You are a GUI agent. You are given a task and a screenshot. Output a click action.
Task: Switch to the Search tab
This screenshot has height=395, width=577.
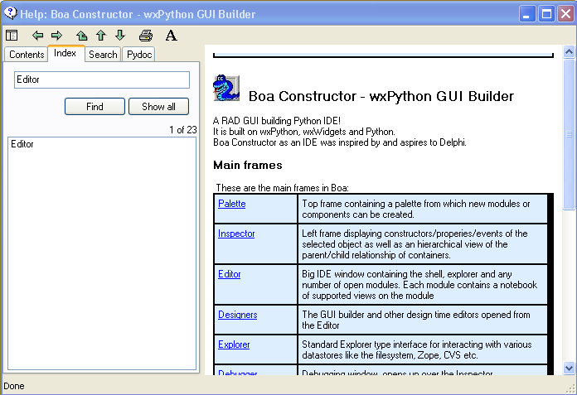pos(103,55)
